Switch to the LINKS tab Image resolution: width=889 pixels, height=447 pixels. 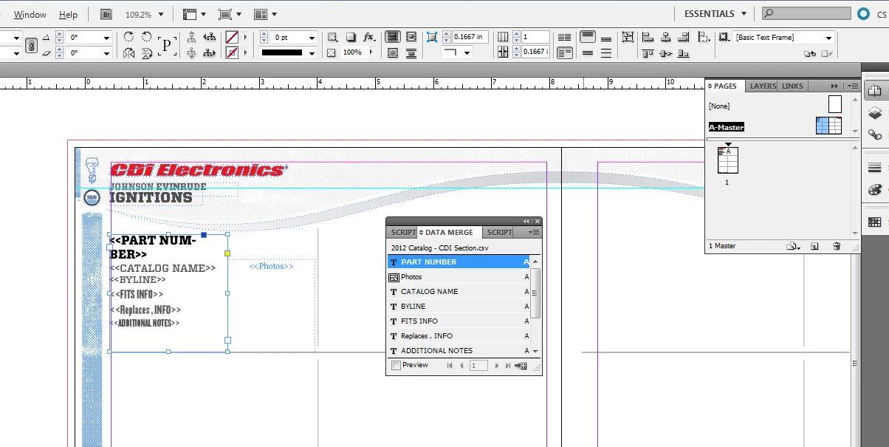click(792, 86)
